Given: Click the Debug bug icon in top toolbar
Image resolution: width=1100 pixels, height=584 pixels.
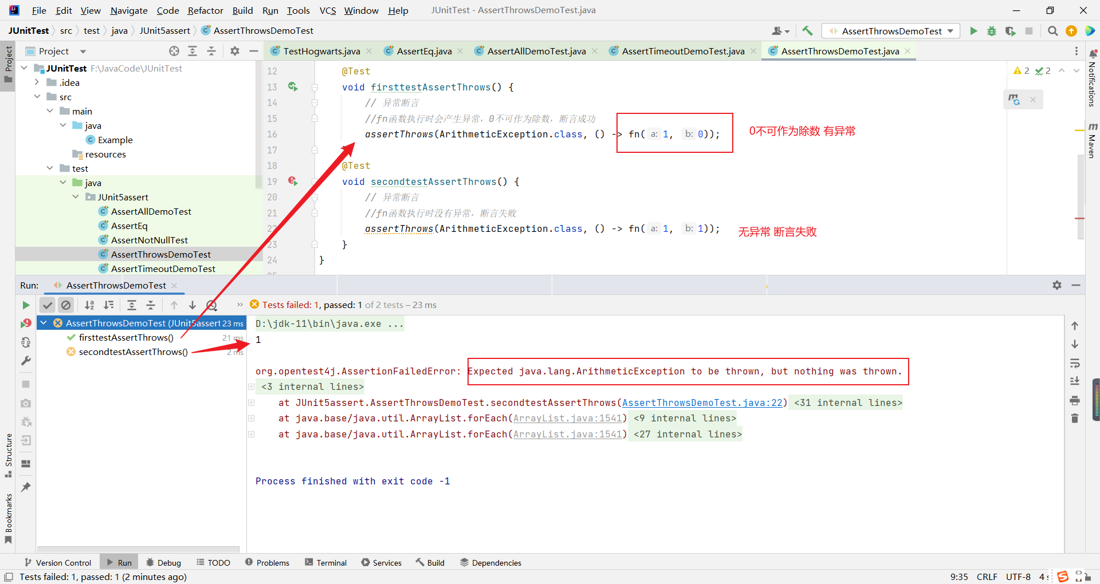Looking at the screenshot, I should 991,31.
